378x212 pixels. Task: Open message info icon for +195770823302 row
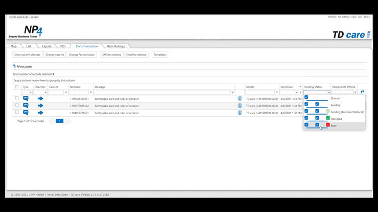click(x=240, y=105)
